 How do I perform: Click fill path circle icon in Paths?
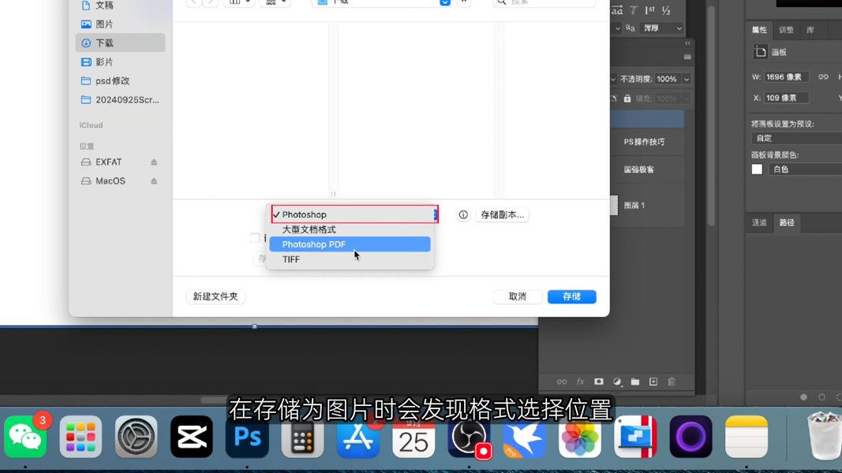804,397
